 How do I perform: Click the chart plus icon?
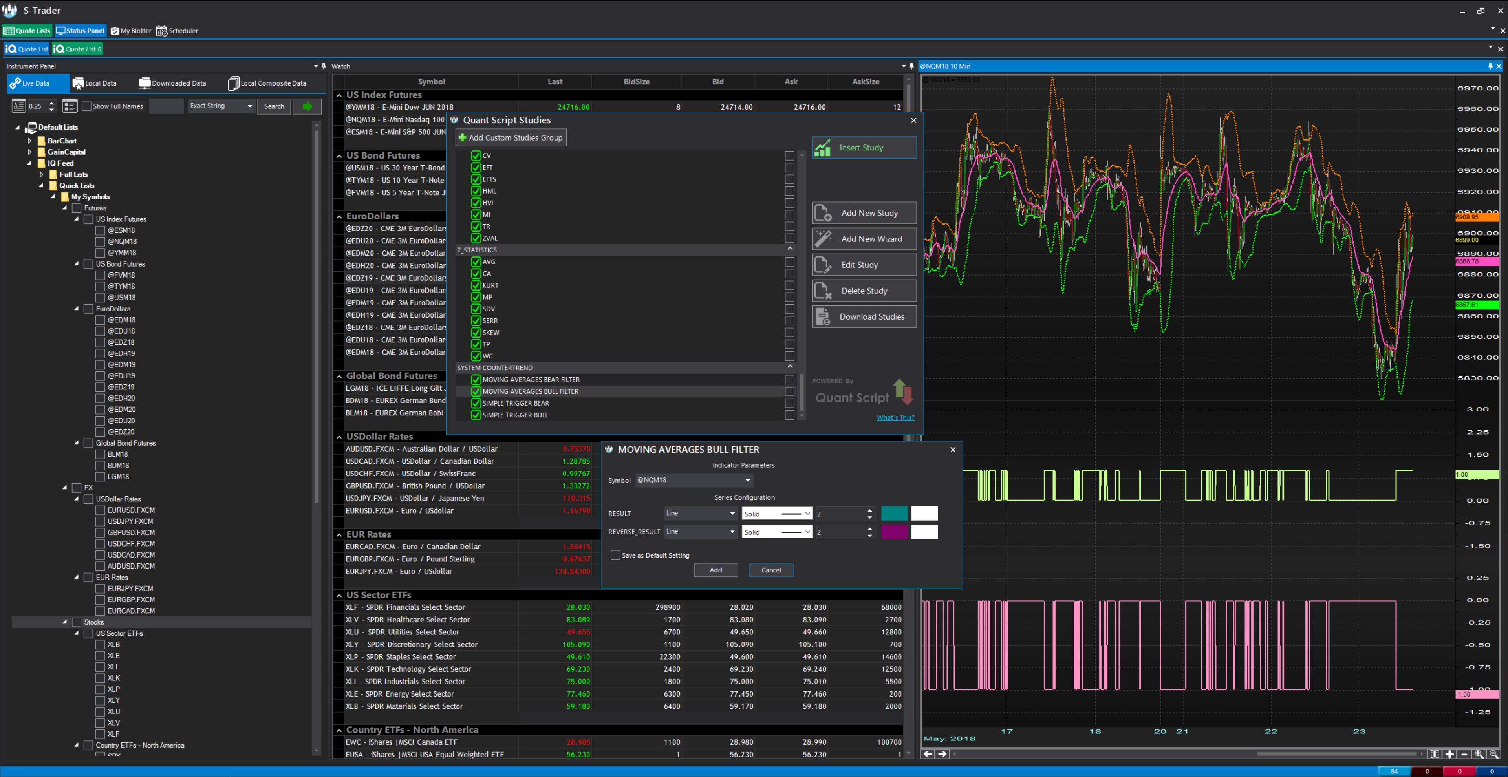(x=1449, y=754)
